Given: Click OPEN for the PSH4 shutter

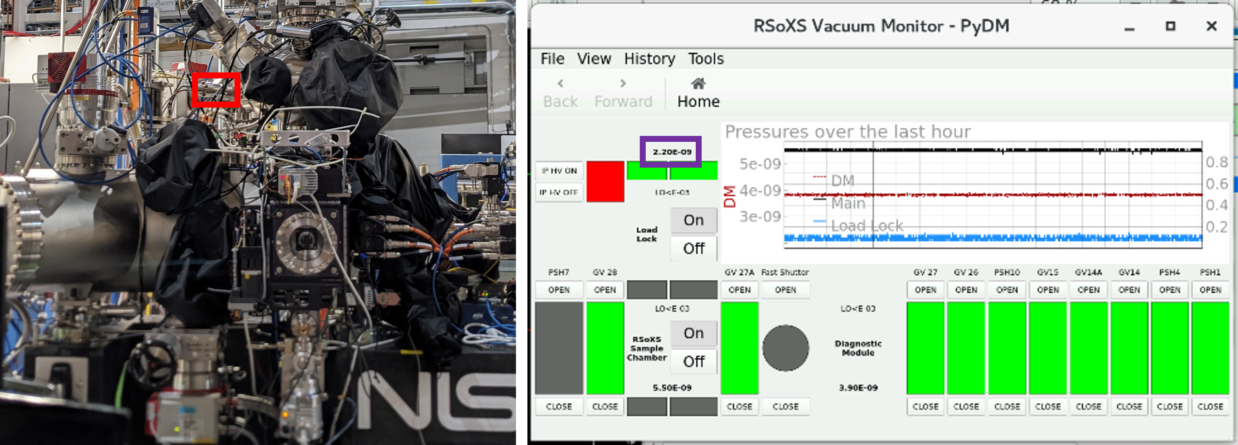Looking at the screenshot, I should coord(1170,290).
